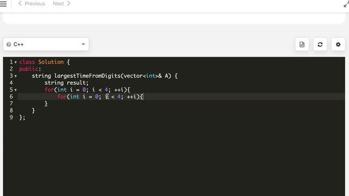Collapse the function fold arrow on line 3
Viewport: 349px width, 196px height.
(x=16, y=76)
